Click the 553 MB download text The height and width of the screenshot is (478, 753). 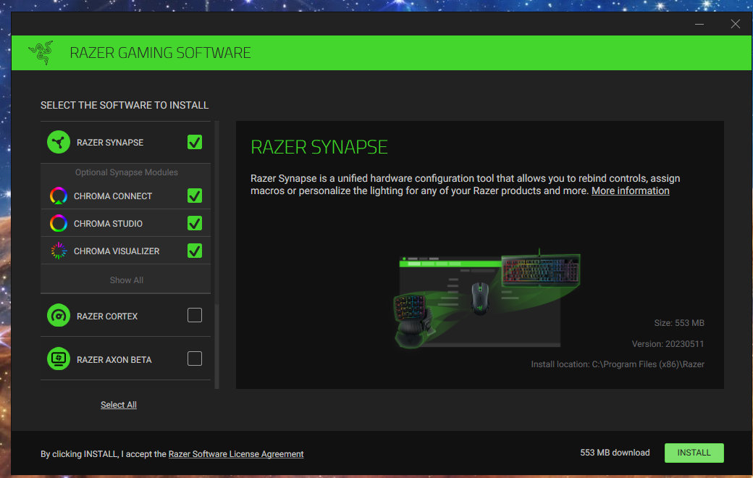[x=615, y=453]
